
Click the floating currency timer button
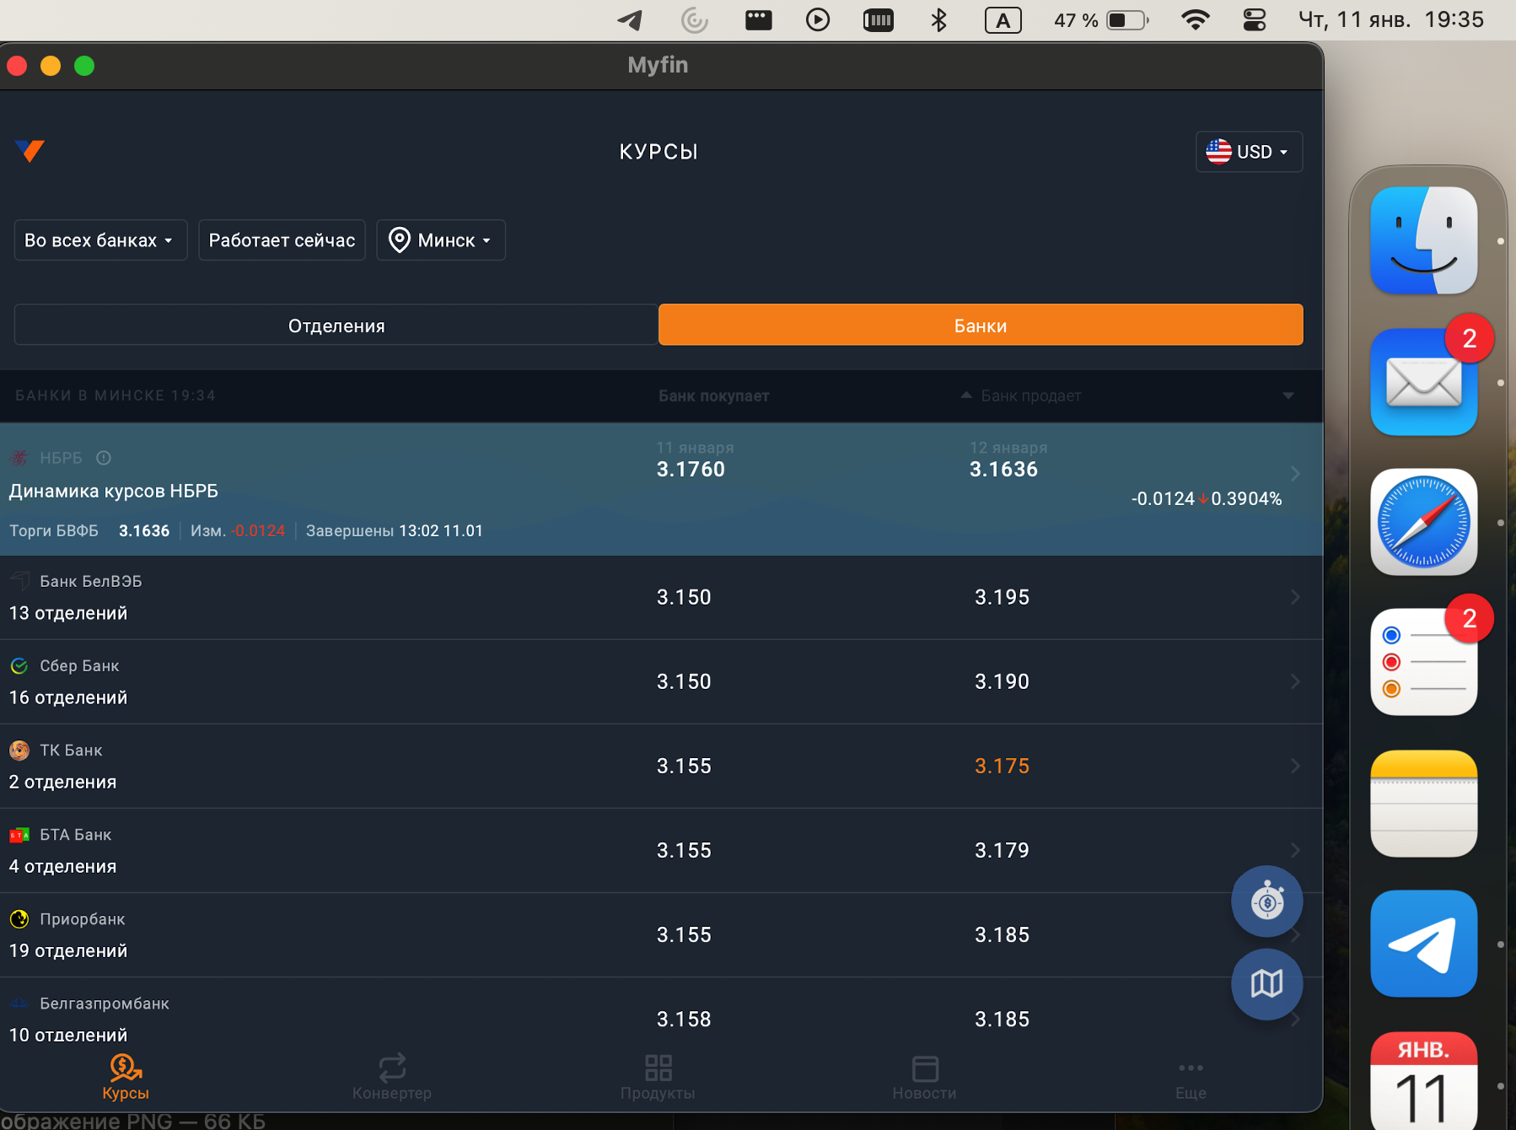click(x=1266, y=901)
